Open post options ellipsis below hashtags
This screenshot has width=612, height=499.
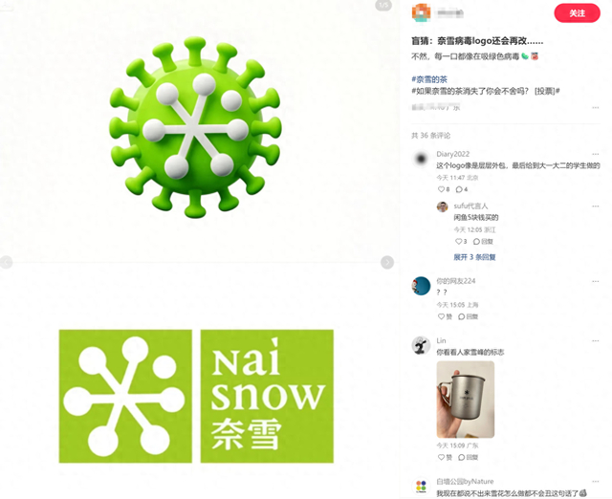(x=595, y=107)
